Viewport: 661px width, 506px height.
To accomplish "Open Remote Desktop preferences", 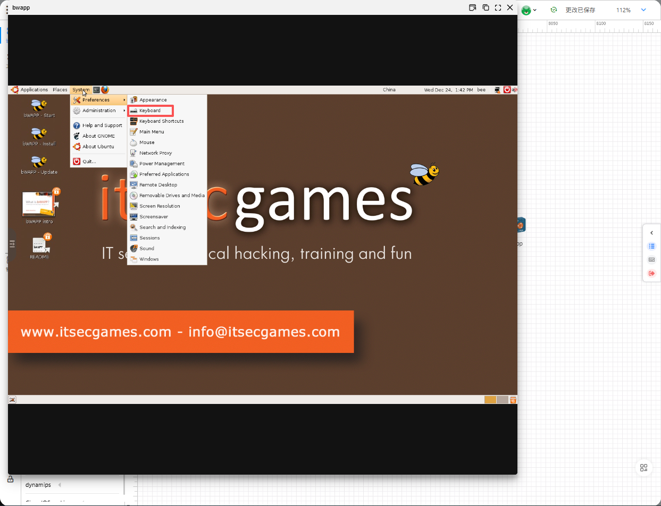I will (166, 185).
